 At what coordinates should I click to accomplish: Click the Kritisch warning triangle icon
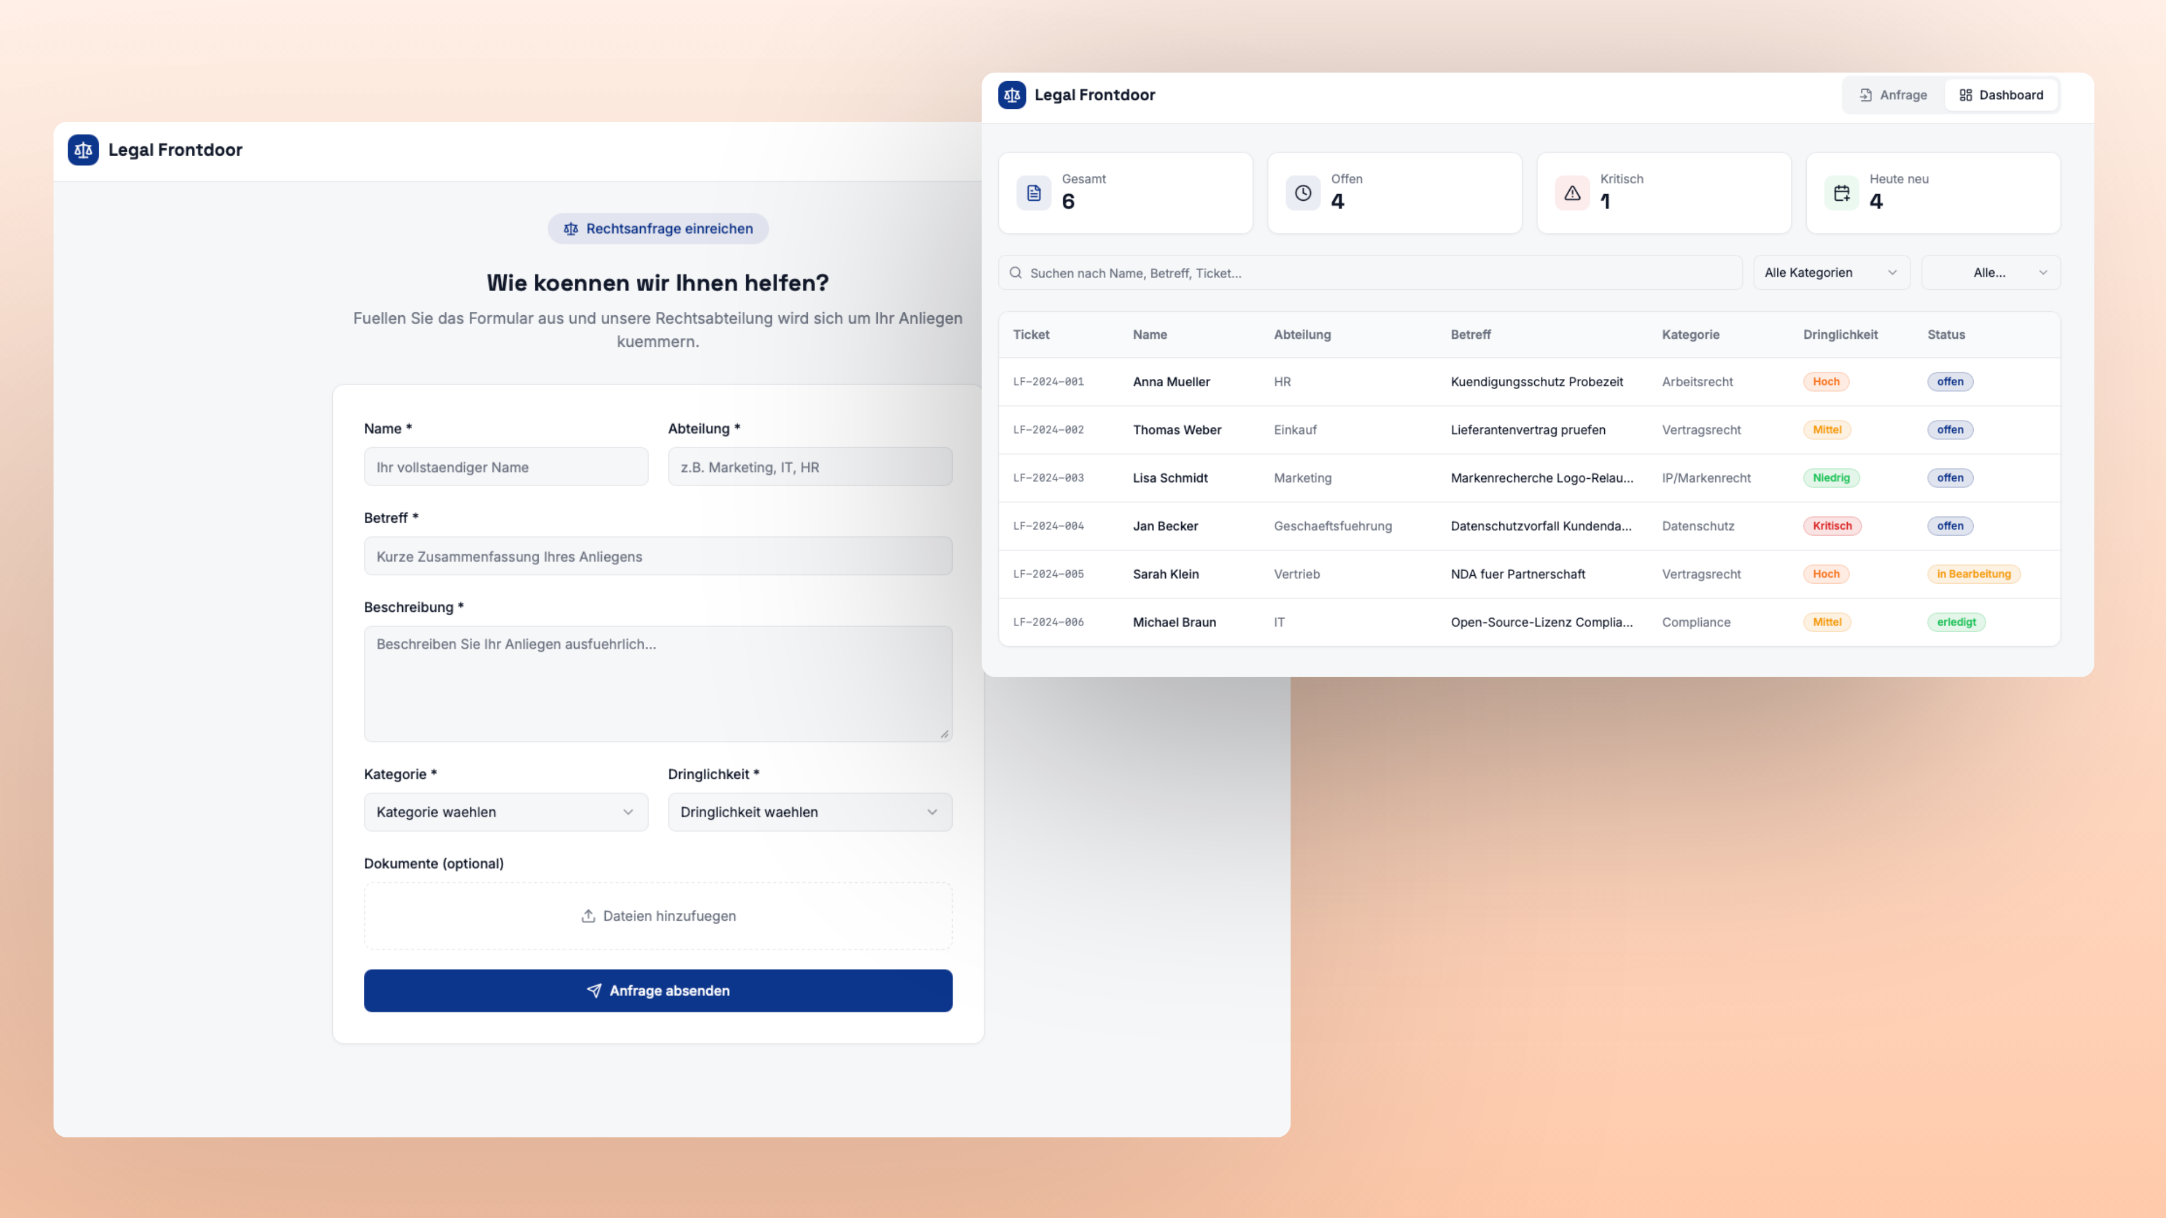click(x=1571, y=192)
